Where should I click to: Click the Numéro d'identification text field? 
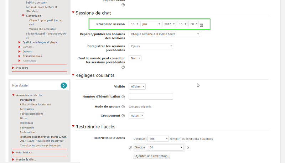click(151, 96)
